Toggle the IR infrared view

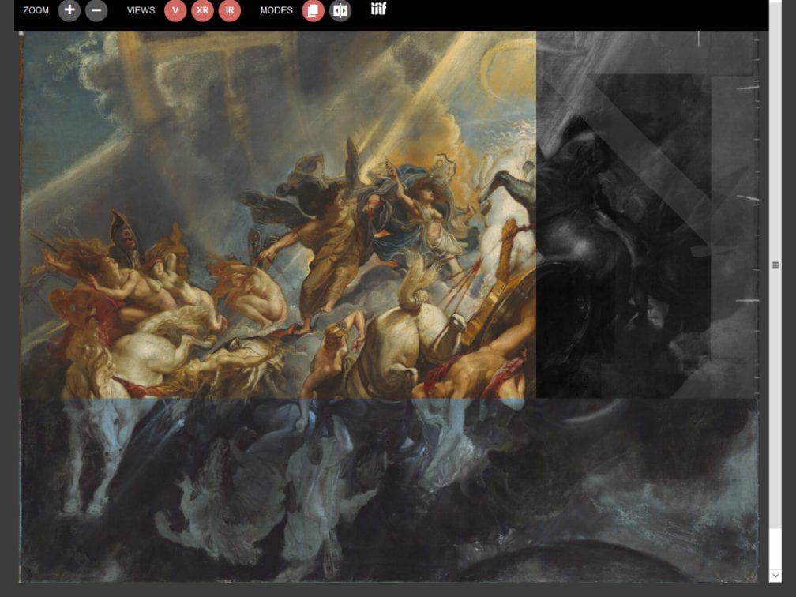coord(230,10)
